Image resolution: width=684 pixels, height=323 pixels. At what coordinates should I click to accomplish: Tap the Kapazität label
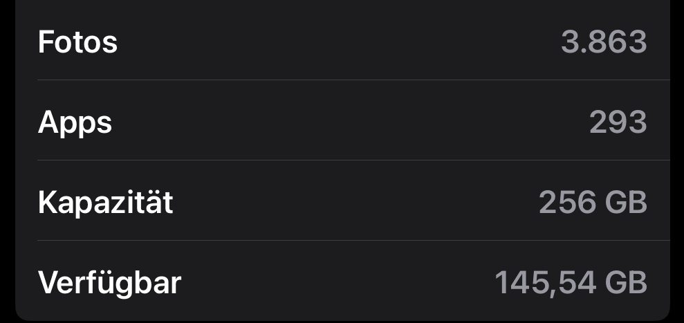[105, 203]
